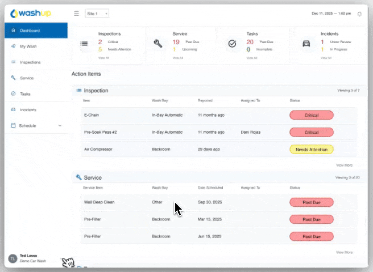Expand the Schedule menu chevron
This screenshot has height=272, width=373.
tap(60, 125)
